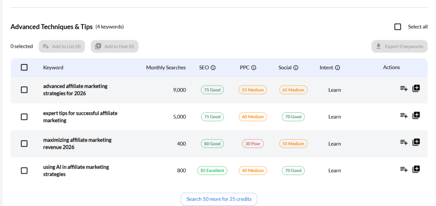Screen dimensions: 436x206
Task: Add expert tips keyword to hub via icon
Action: (x=416, y=115)
